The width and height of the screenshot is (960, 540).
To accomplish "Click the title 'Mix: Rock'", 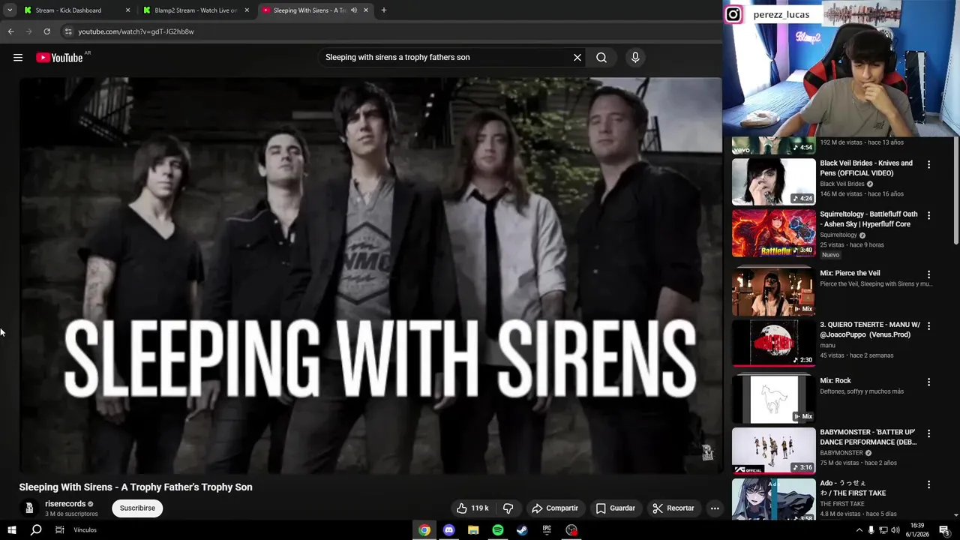I will (835, 381).
